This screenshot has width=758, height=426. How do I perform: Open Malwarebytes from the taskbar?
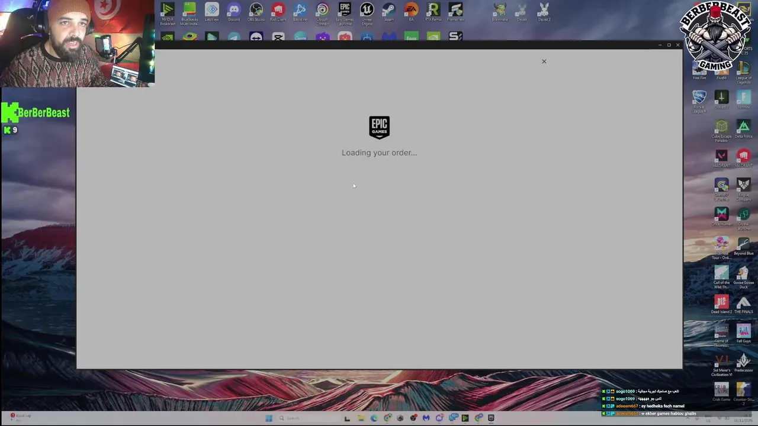tap(426, 418)
